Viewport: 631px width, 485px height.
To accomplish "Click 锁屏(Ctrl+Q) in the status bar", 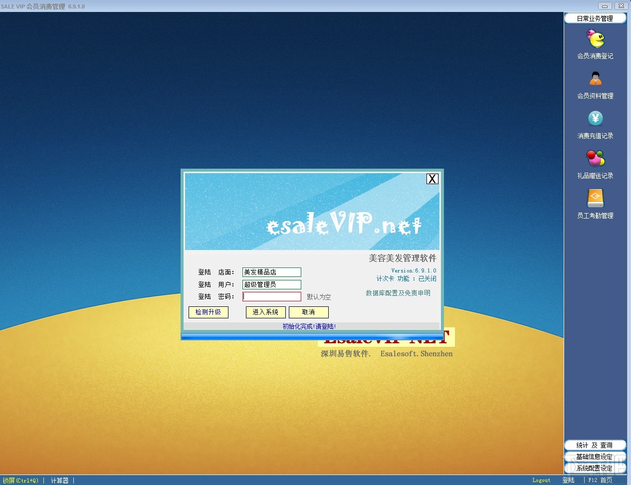I will click(x=20, y=481).
